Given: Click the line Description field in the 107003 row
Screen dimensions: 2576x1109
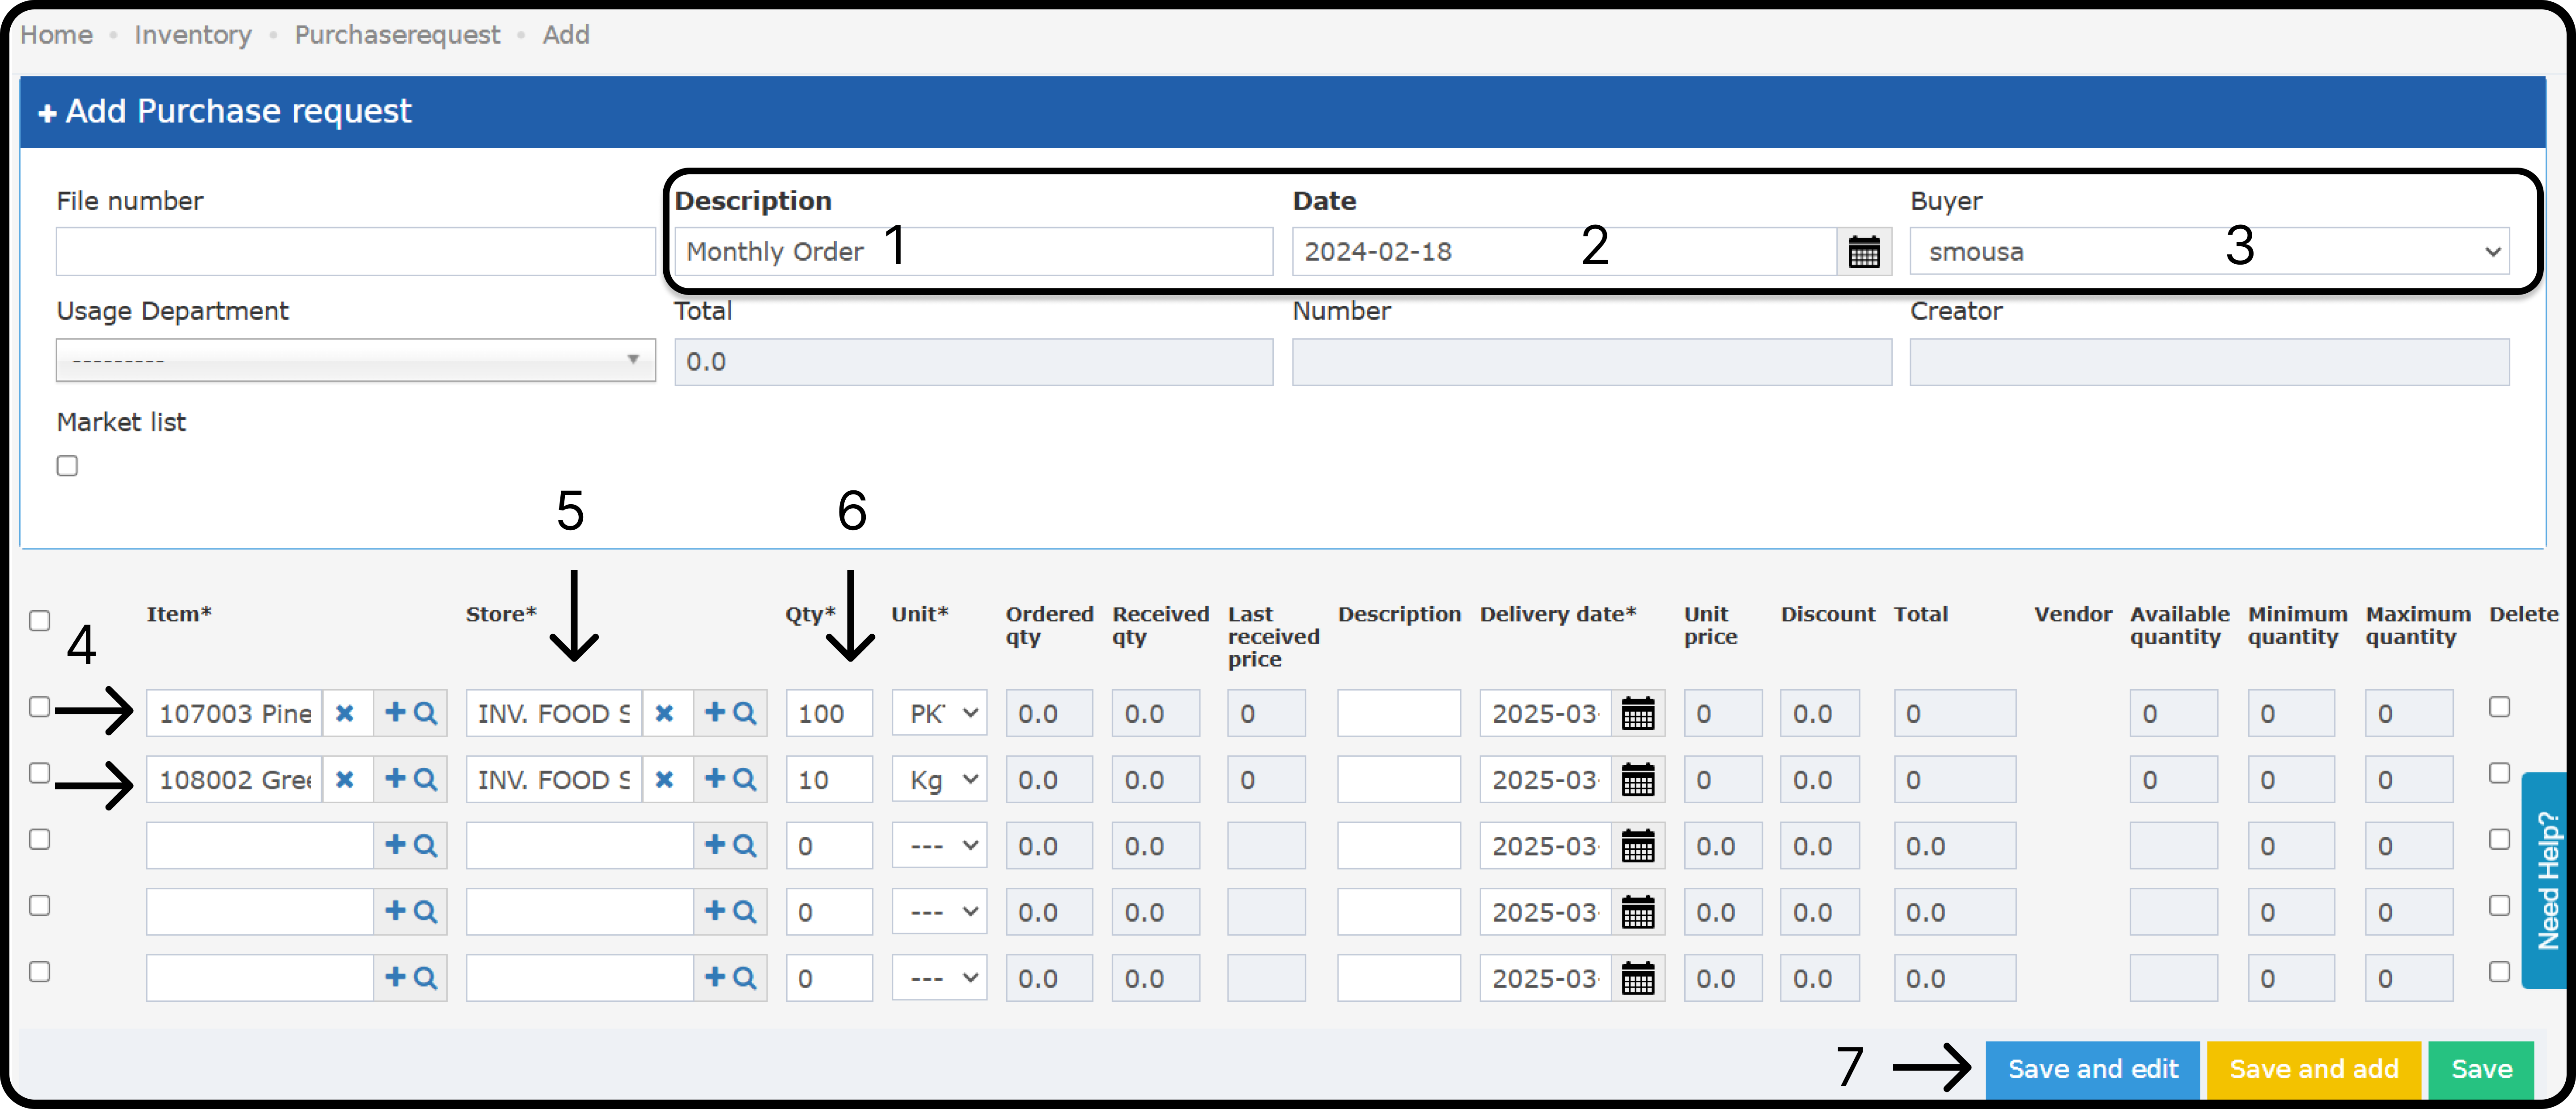Looking at the screenshot, I should pos(1398,713).
